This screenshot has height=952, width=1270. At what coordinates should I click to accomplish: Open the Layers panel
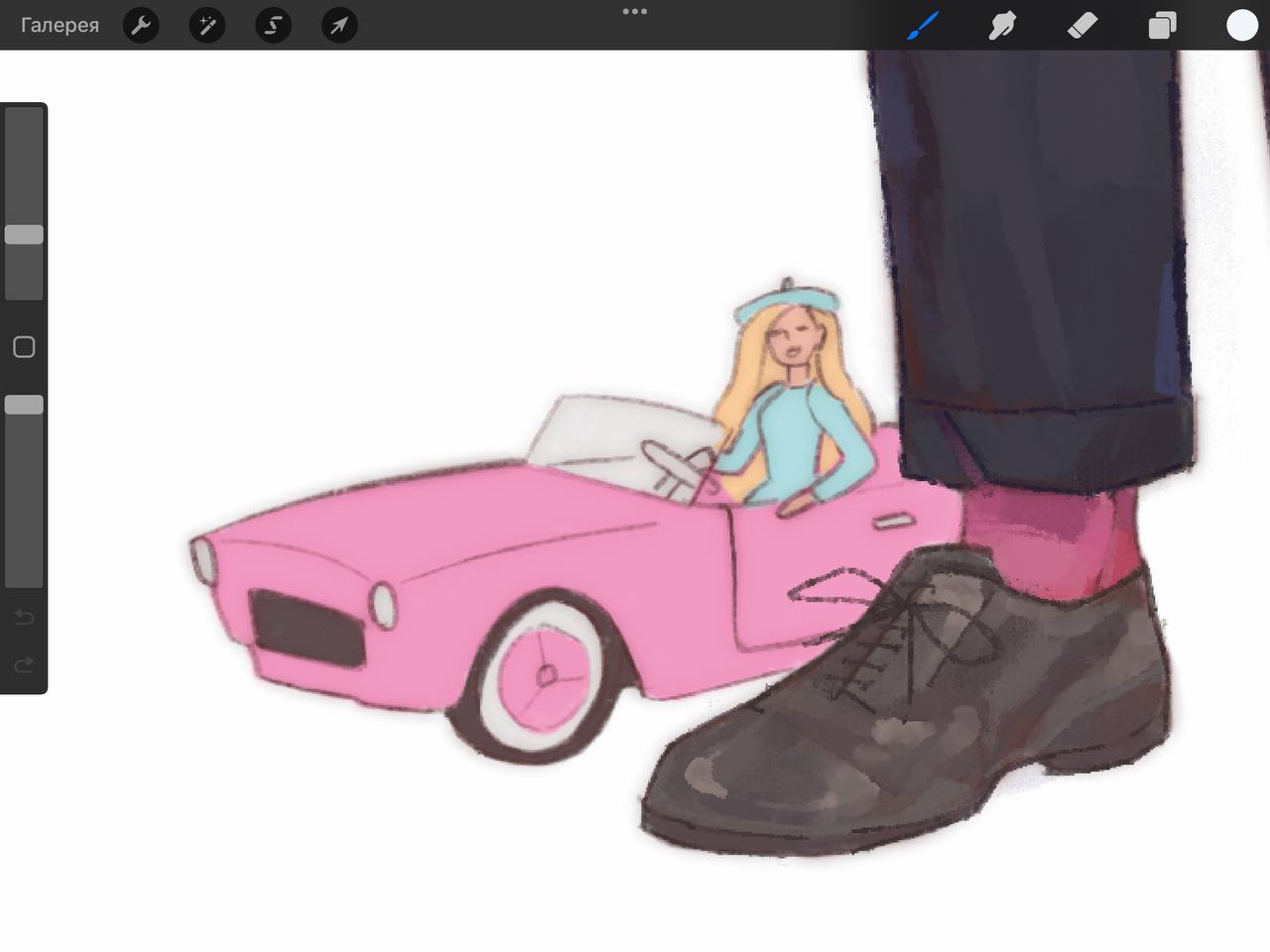pyautogui.click(x=1162, y=25)
